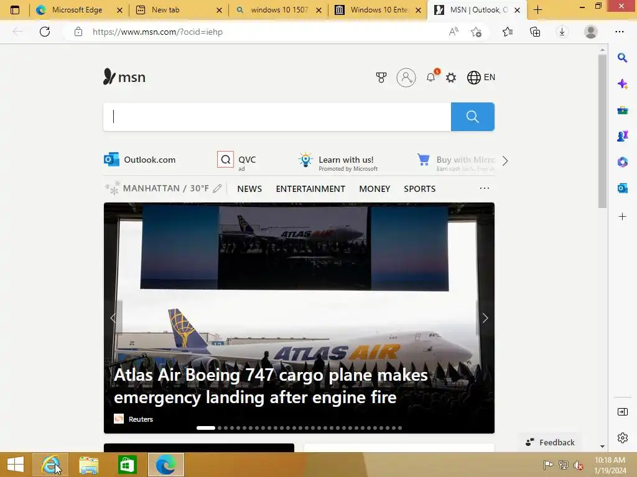
Task: Open the QVC ad link
Action: click(237, 161)
